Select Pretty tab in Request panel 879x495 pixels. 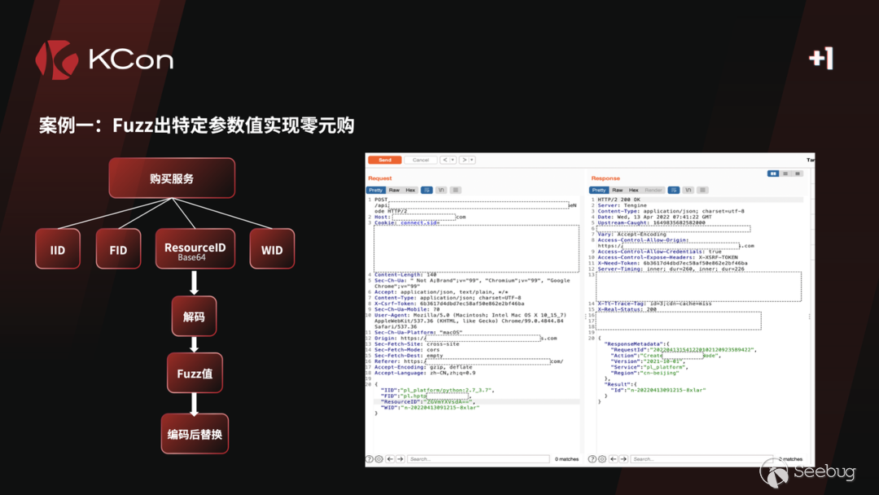(x=375, y=190)
